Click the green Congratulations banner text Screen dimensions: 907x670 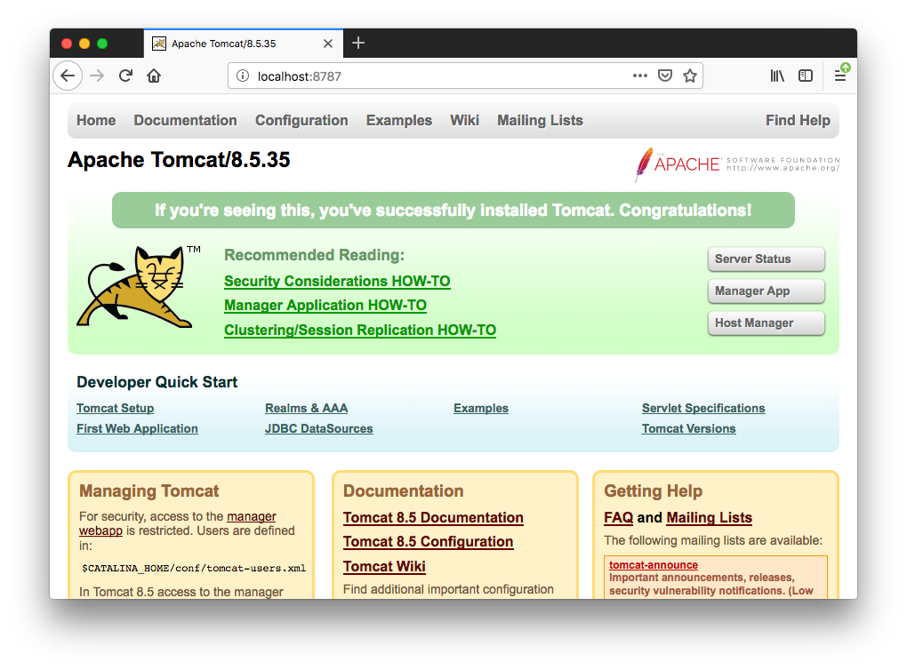453,210
